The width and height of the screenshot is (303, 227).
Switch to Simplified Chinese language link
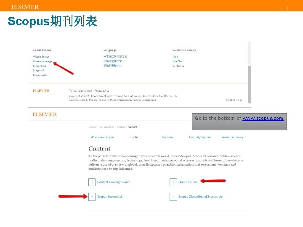(113, 61)
